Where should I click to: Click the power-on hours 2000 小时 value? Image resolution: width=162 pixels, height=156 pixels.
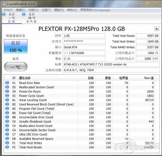click(x=148, y=59)
